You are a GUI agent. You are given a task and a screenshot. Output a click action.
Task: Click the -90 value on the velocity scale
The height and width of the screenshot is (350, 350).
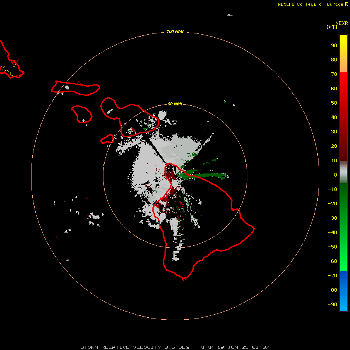click(332, 304)
